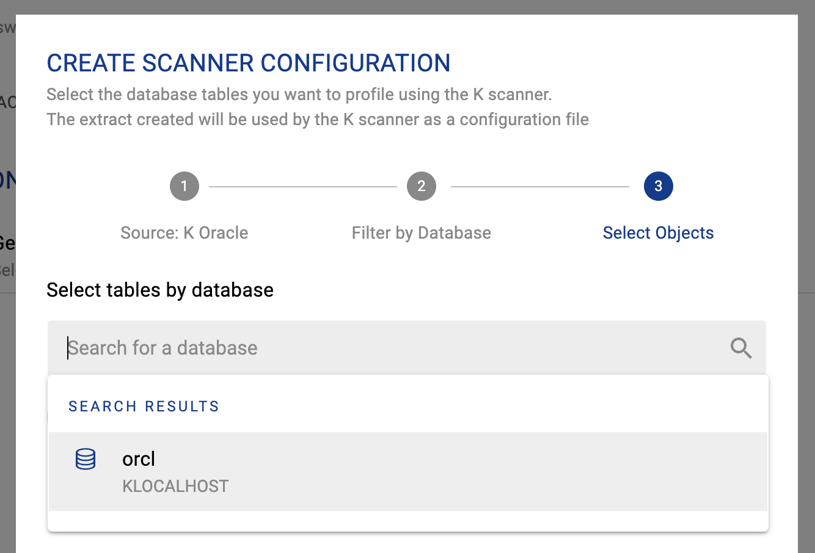Click the database icon beside orcl
The image size is (815, 553).
pyautogui.click(x=86, y=459)
